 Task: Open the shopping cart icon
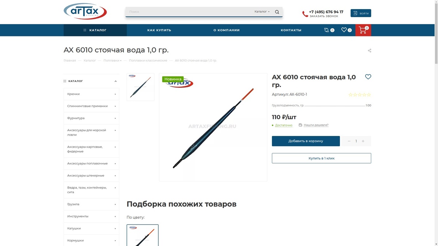point(363,30)
